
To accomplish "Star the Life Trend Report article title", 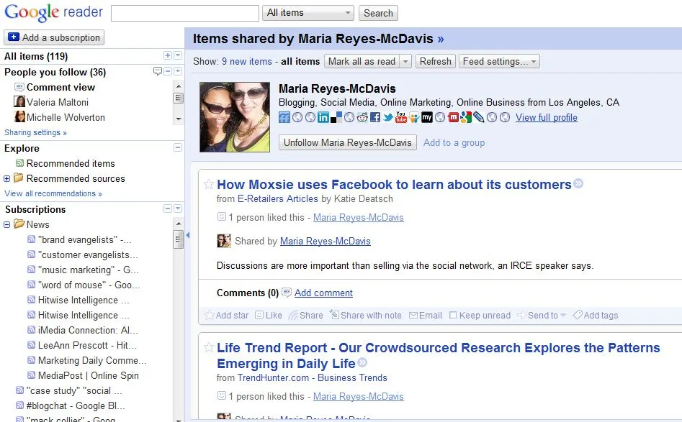I will tap(209, 347).
